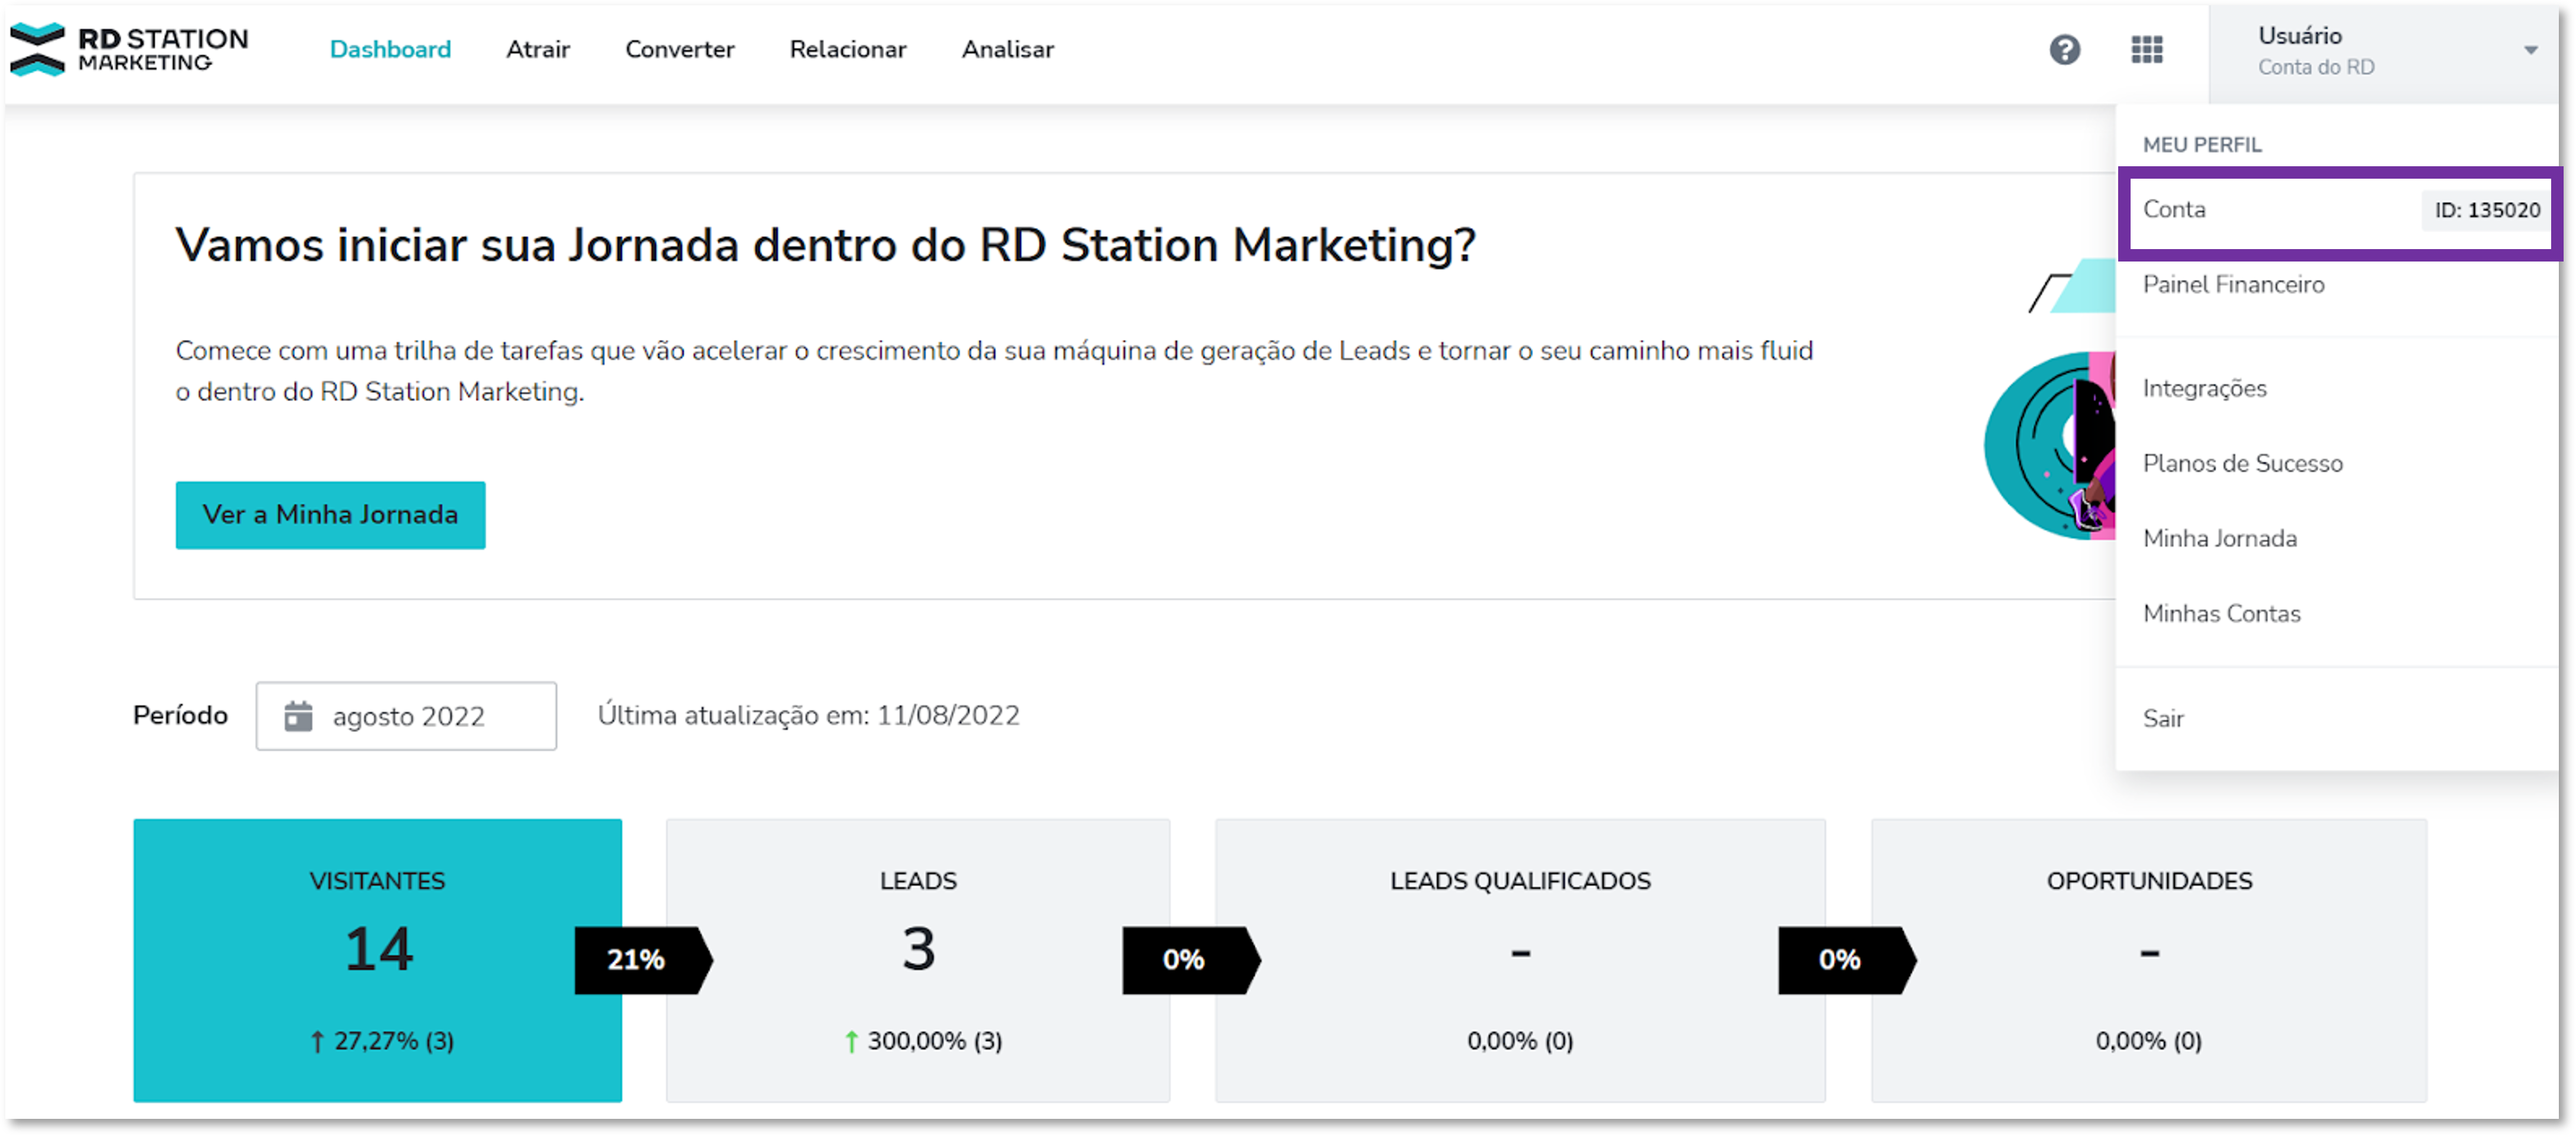2576x1136 pixels.
Task: Click the 0% badge after LEADS
Action: pos(1191,960)
